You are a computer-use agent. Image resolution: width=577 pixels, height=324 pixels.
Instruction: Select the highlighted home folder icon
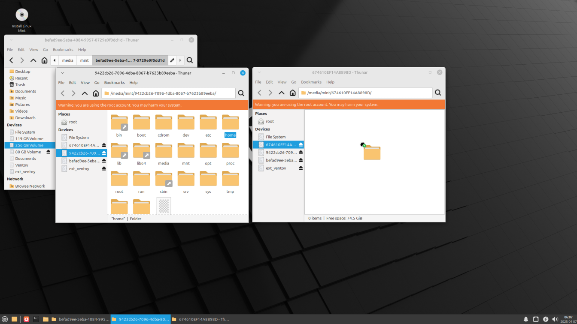click(x=231, y=123)
